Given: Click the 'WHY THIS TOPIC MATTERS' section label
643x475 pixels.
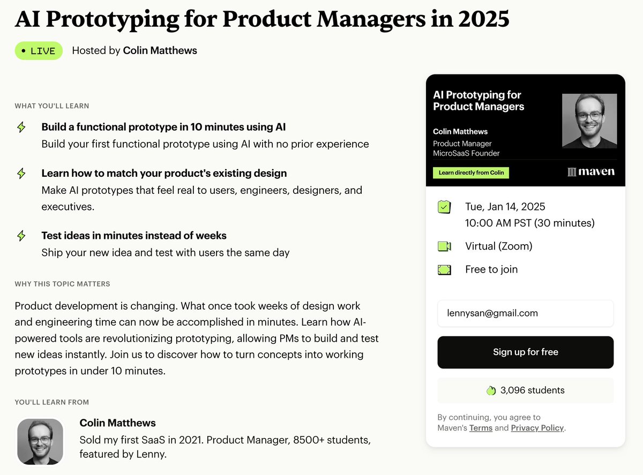Looking at the screenshot, I should coord(63,284).
